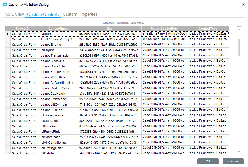Open the Custom Properties tab
The width and height of the screenshot is (248, 167).
point(80,14)
